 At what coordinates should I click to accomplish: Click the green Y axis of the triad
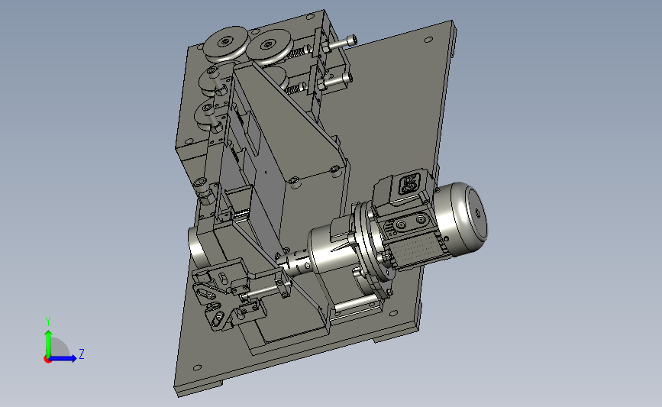[x=48, y=344]
